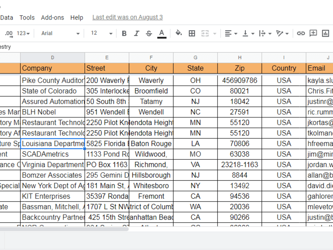Click the Email header cell
This screenshot has width=333, height=250.
click(x=320, y=68)
